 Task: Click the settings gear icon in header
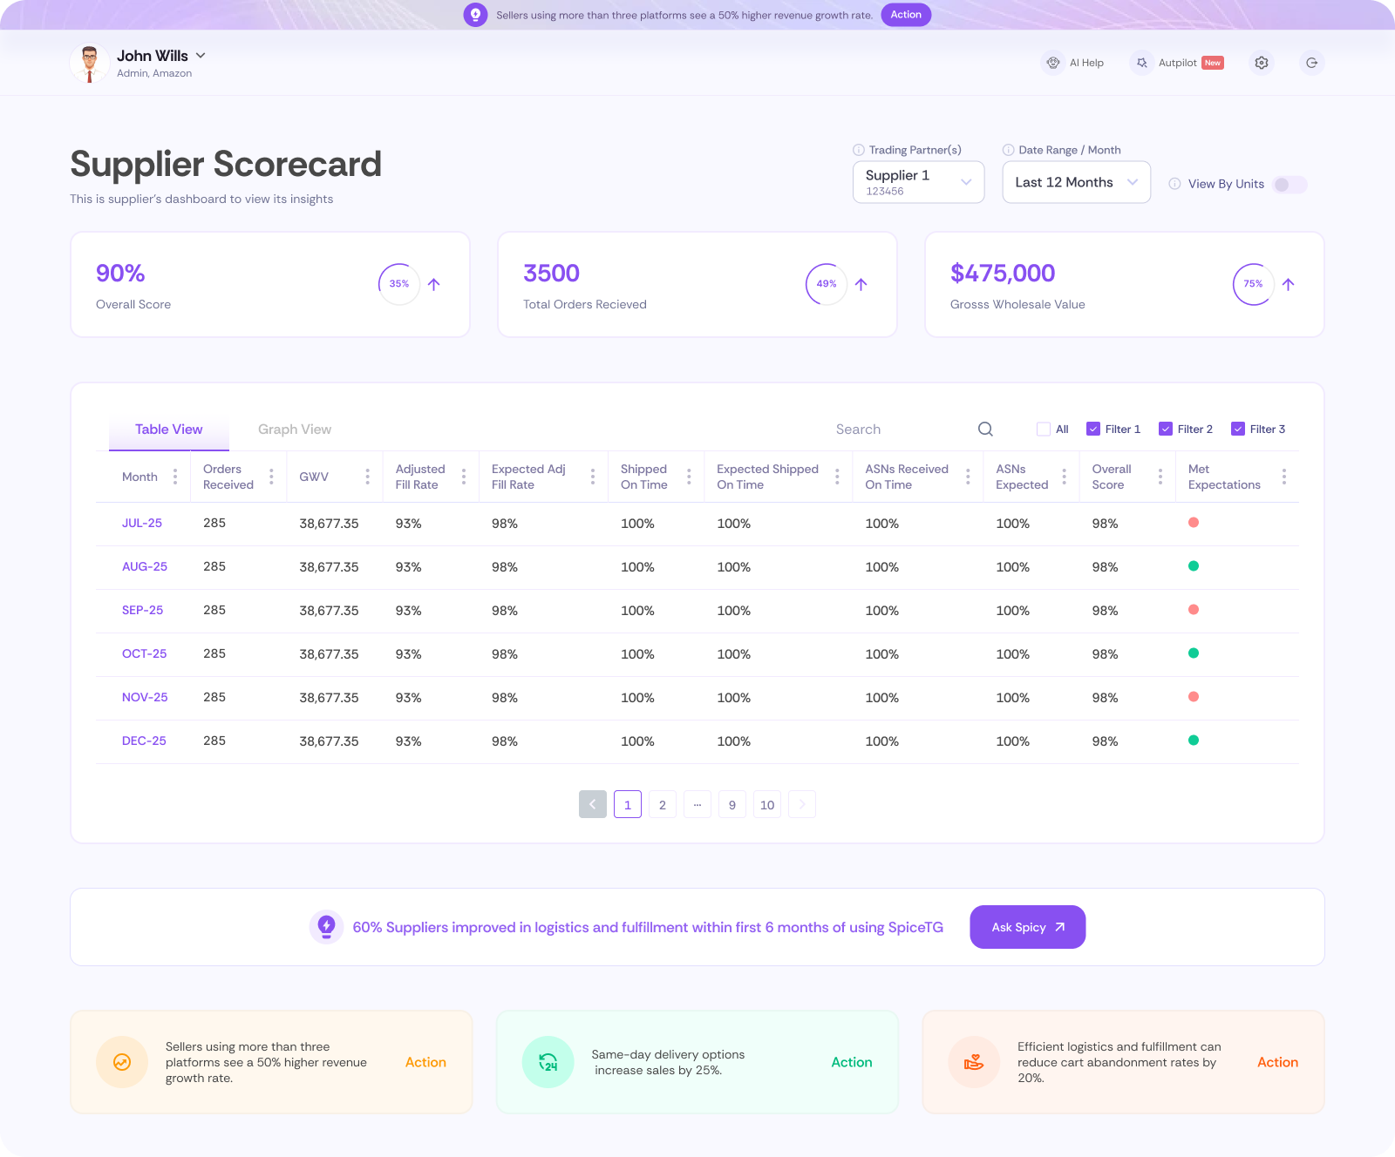tap(1261, 63)
